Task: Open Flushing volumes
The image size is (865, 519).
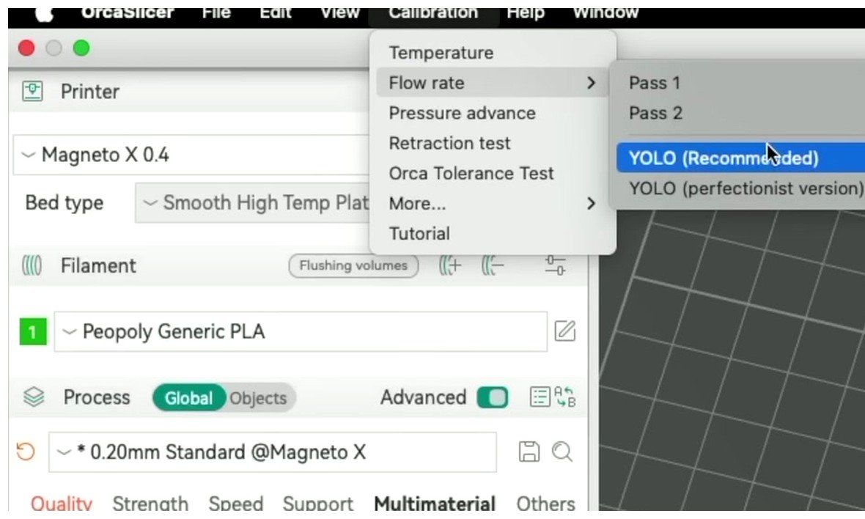Action: click(x=353, y=266)
